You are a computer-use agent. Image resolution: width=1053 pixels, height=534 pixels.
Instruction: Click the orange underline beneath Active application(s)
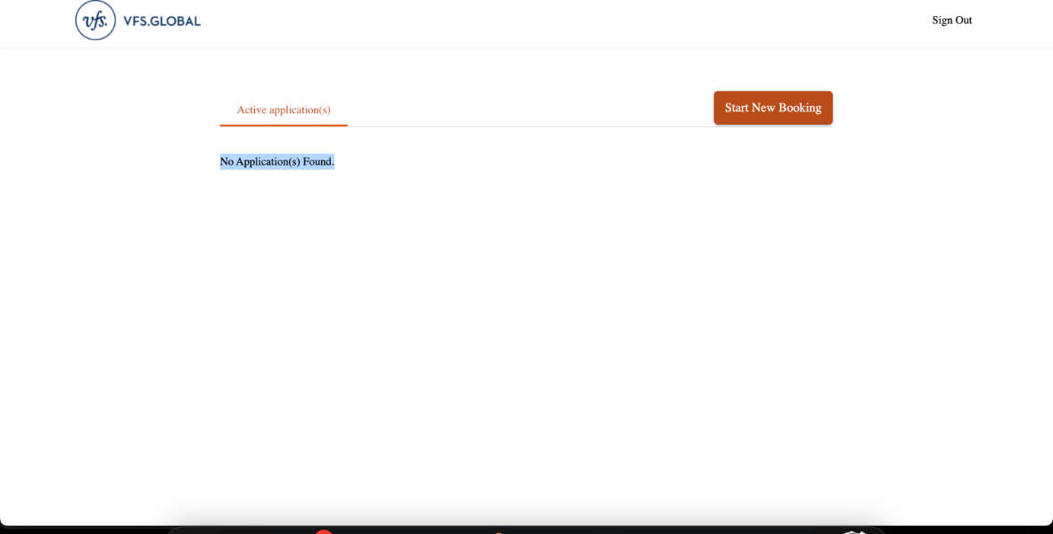284,125
